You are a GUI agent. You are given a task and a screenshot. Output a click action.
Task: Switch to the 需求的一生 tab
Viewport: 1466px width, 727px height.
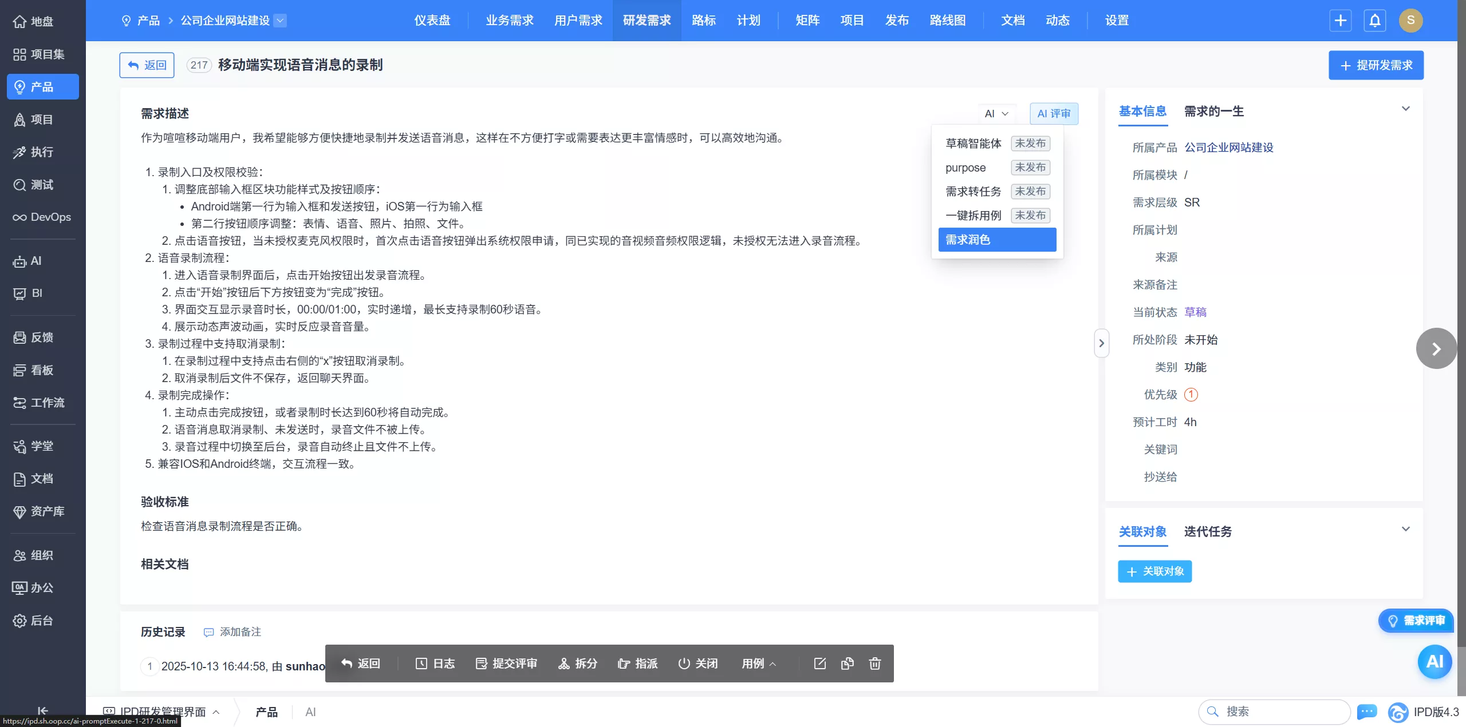click(x=1213, y=112)
